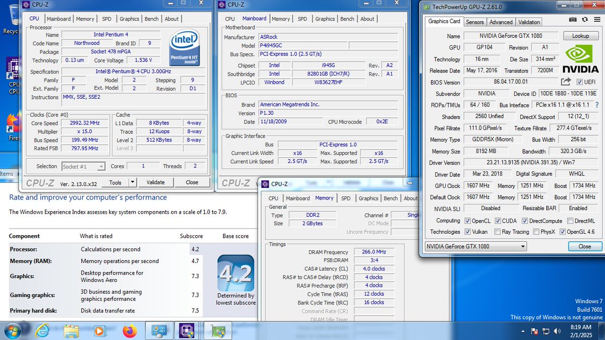This screenshot has width=605, height=340.
Task: Open the GPU-Z hamburger menu icon
Action: (x=596, y=20)
